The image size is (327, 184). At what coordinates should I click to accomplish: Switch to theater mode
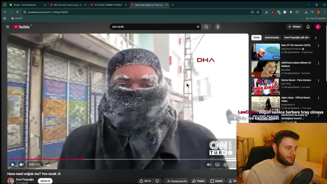(233, 165)
